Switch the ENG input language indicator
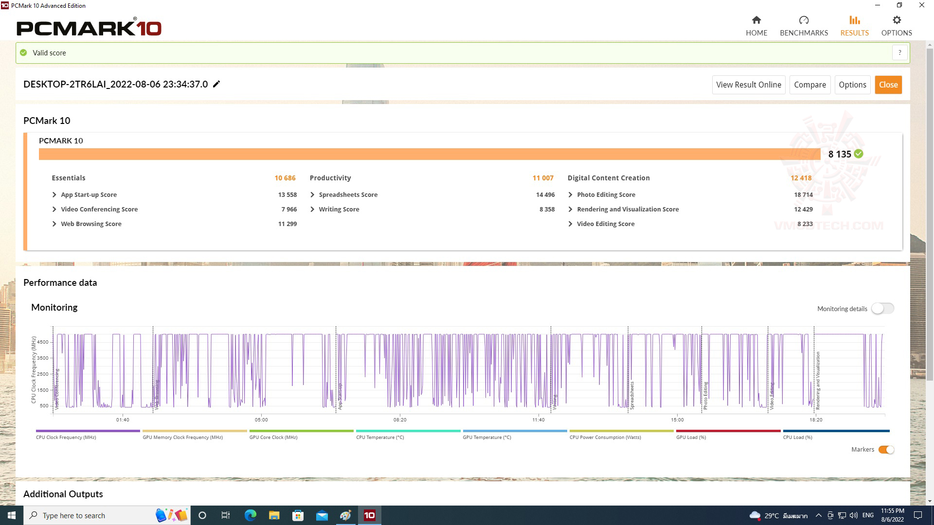The height and width of the screenshot is (525, 934). pyautogui.click(x=868, y=515)
